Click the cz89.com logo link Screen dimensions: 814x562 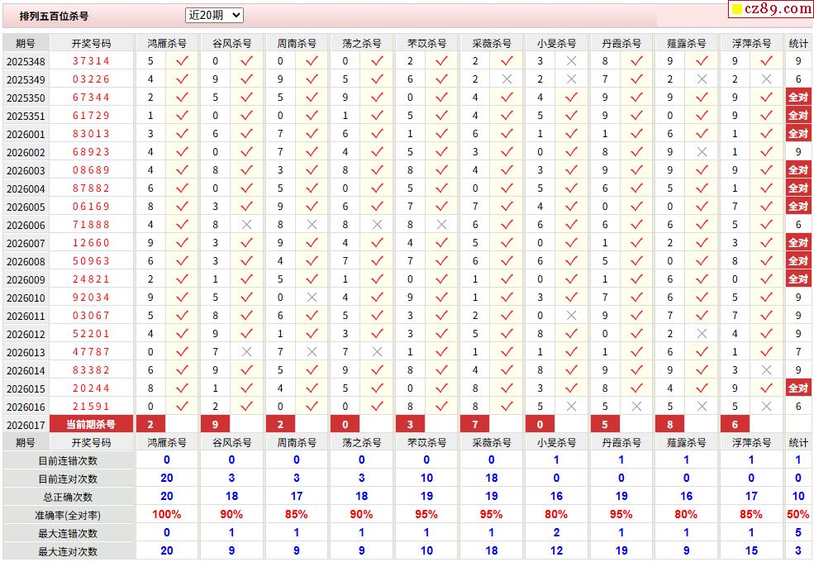(777, 9)
